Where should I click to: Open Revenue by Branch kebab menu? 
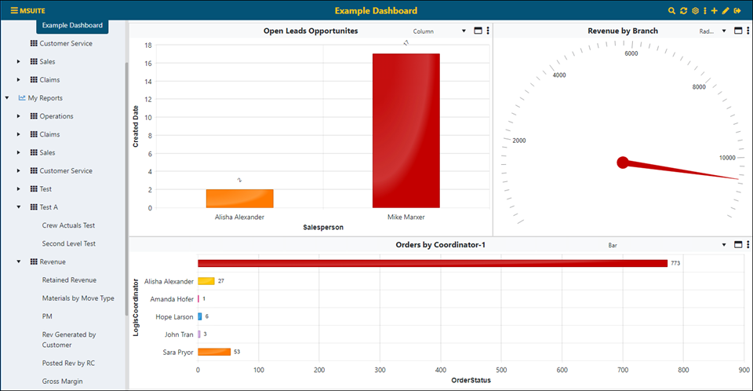tap(748, 31)
